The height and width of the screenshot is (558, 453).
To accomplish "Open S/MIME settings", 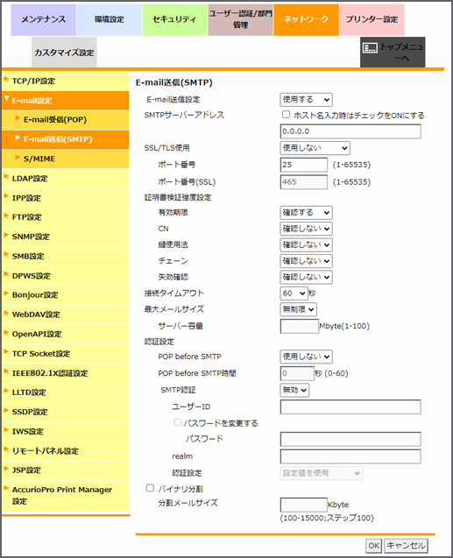I will [66, 159].
